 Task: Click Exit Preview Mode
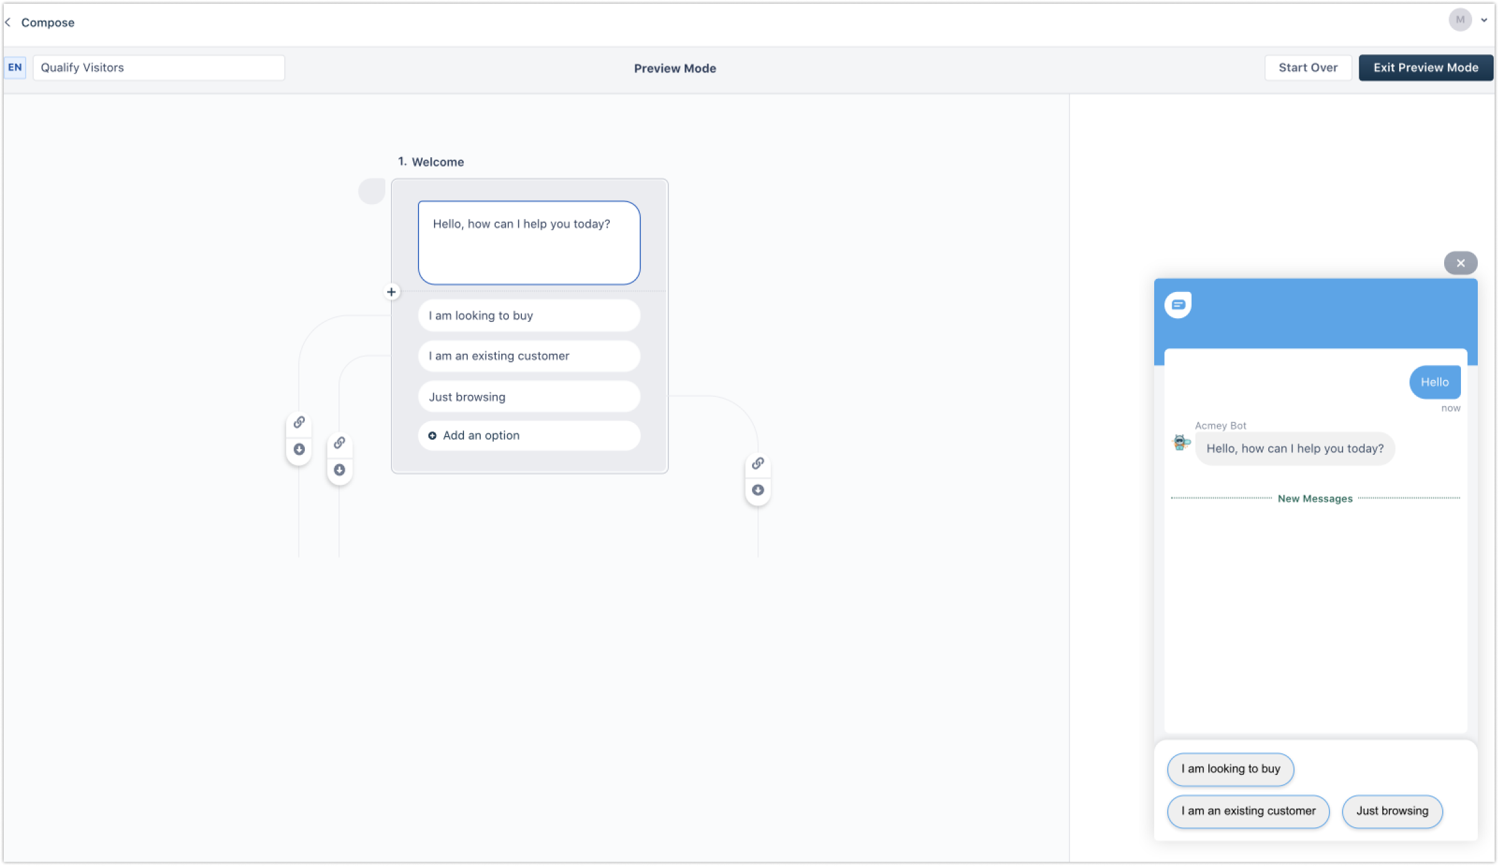click(x=1425, y=67)
